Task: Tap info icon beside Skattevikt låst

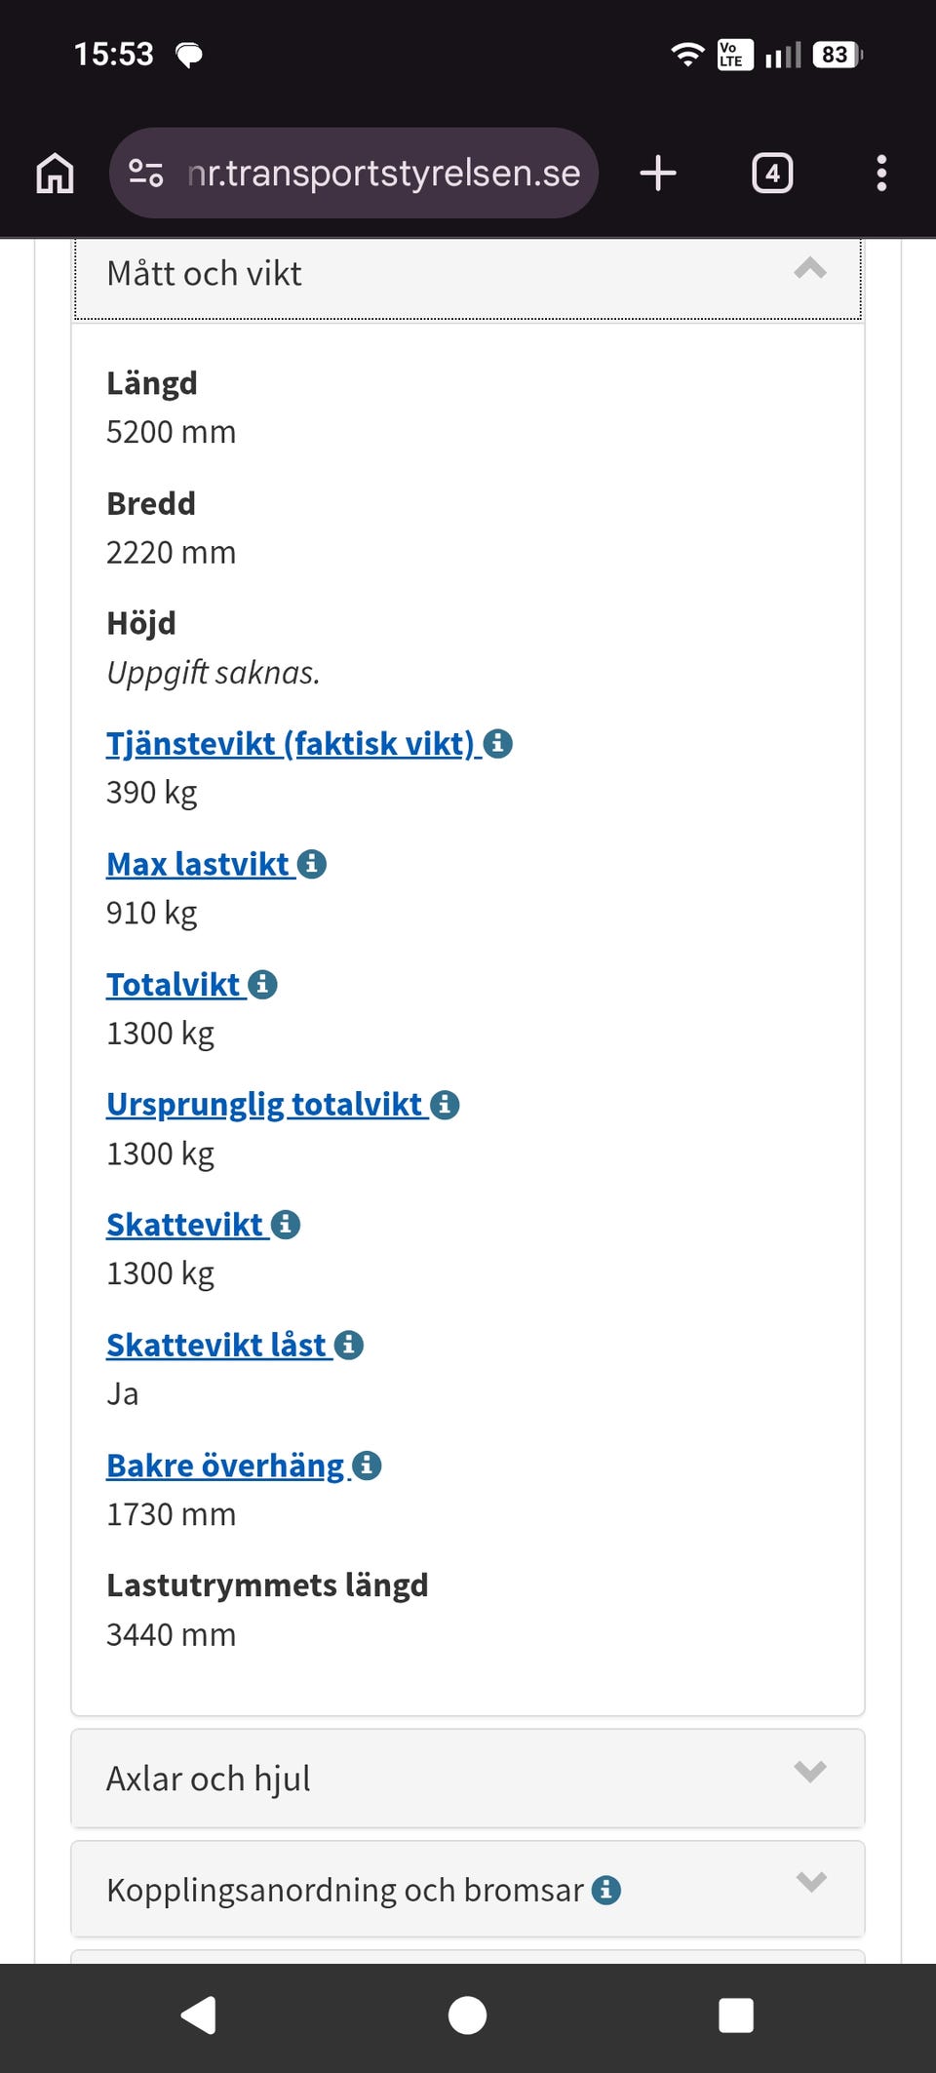Action: 349,1346
